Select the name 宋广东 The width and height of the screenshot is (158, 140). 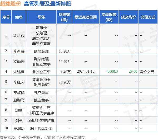(19, 36)
